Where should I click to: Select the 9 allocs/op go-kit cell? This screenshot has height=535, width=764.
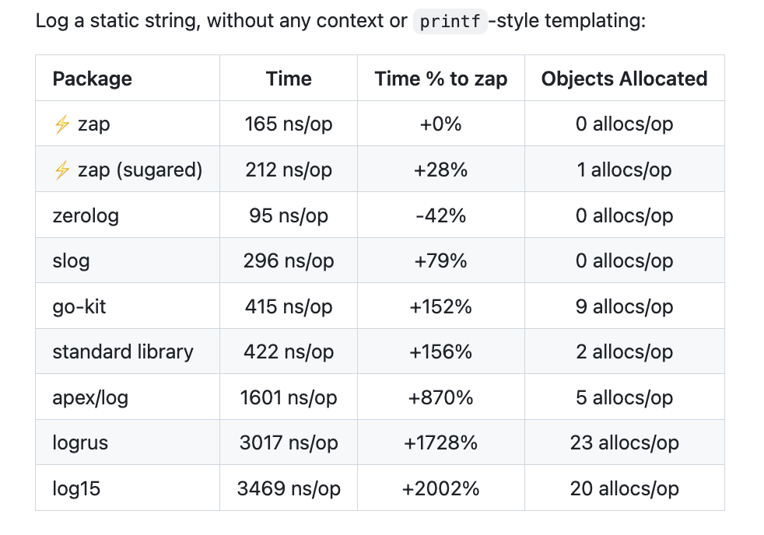click(x=624, y=306)
